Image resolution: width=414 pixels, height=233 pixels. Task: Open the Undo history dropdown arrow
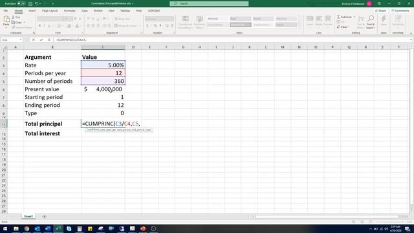40,4
